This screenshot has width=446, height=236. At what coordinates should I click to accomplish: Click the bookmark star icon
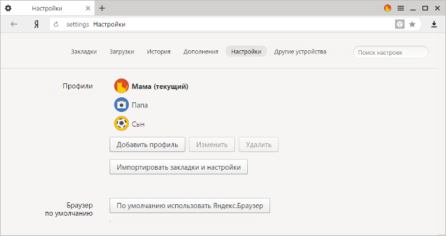pyautogui.click(x=412, y=24)
